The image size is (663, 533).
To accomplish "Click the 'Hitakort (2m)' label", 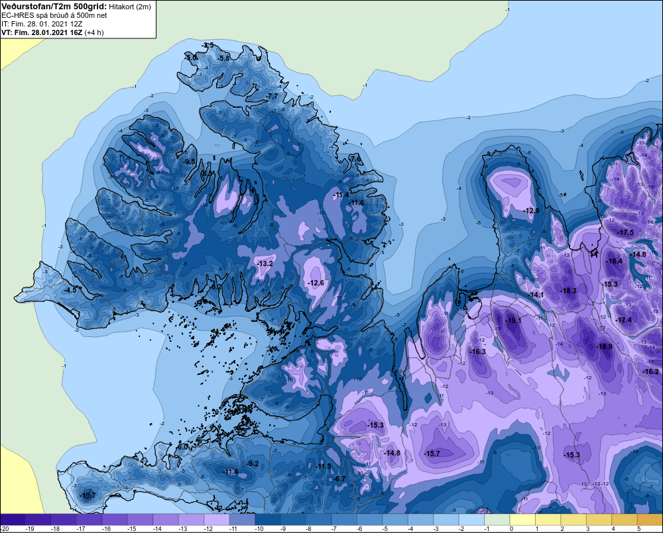I will click(x=129, y=7).
